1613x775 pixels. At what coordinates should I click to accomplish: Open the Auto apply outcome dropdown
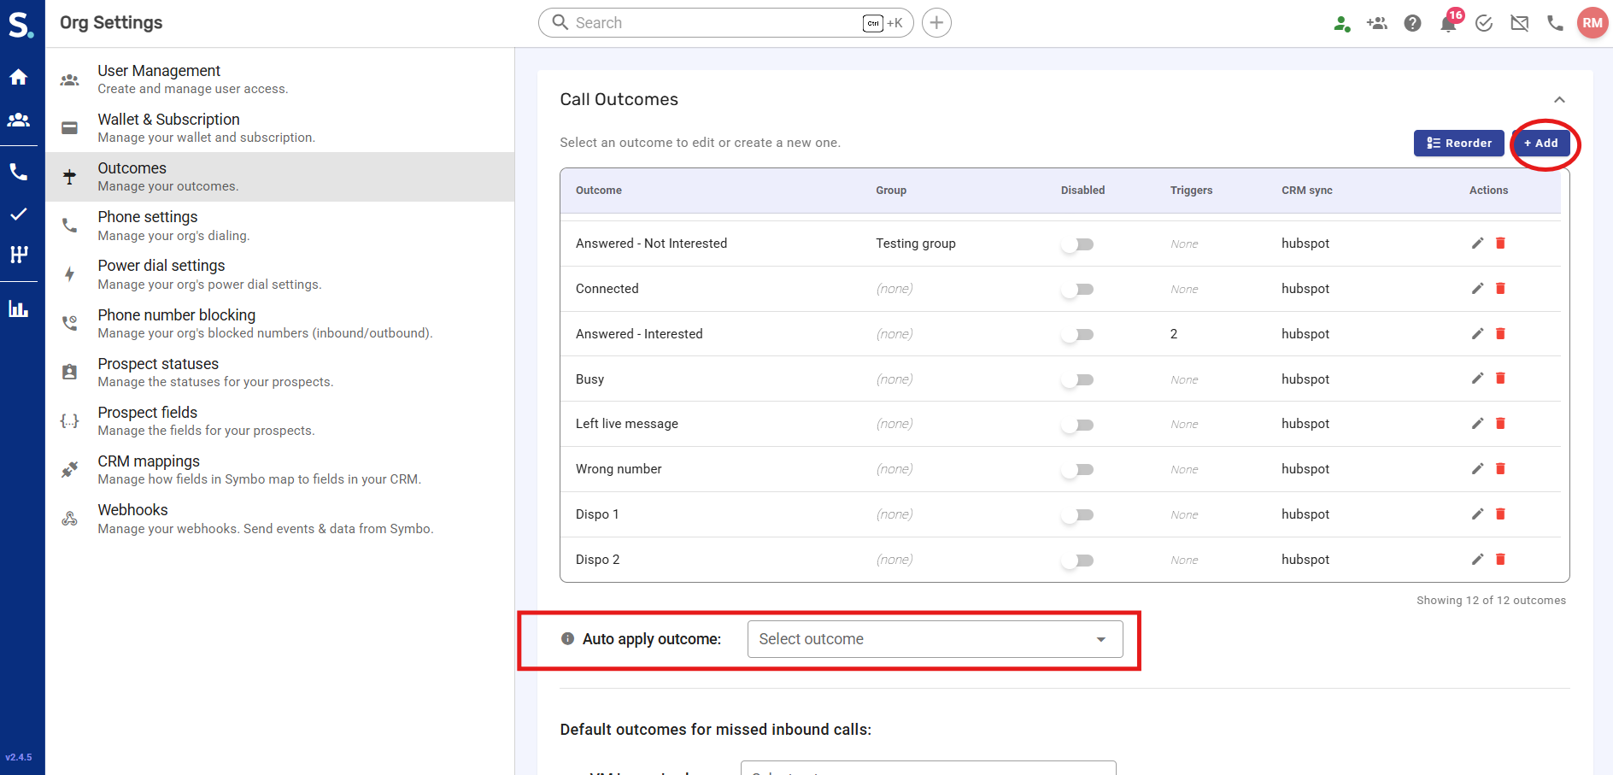(935, 639)
